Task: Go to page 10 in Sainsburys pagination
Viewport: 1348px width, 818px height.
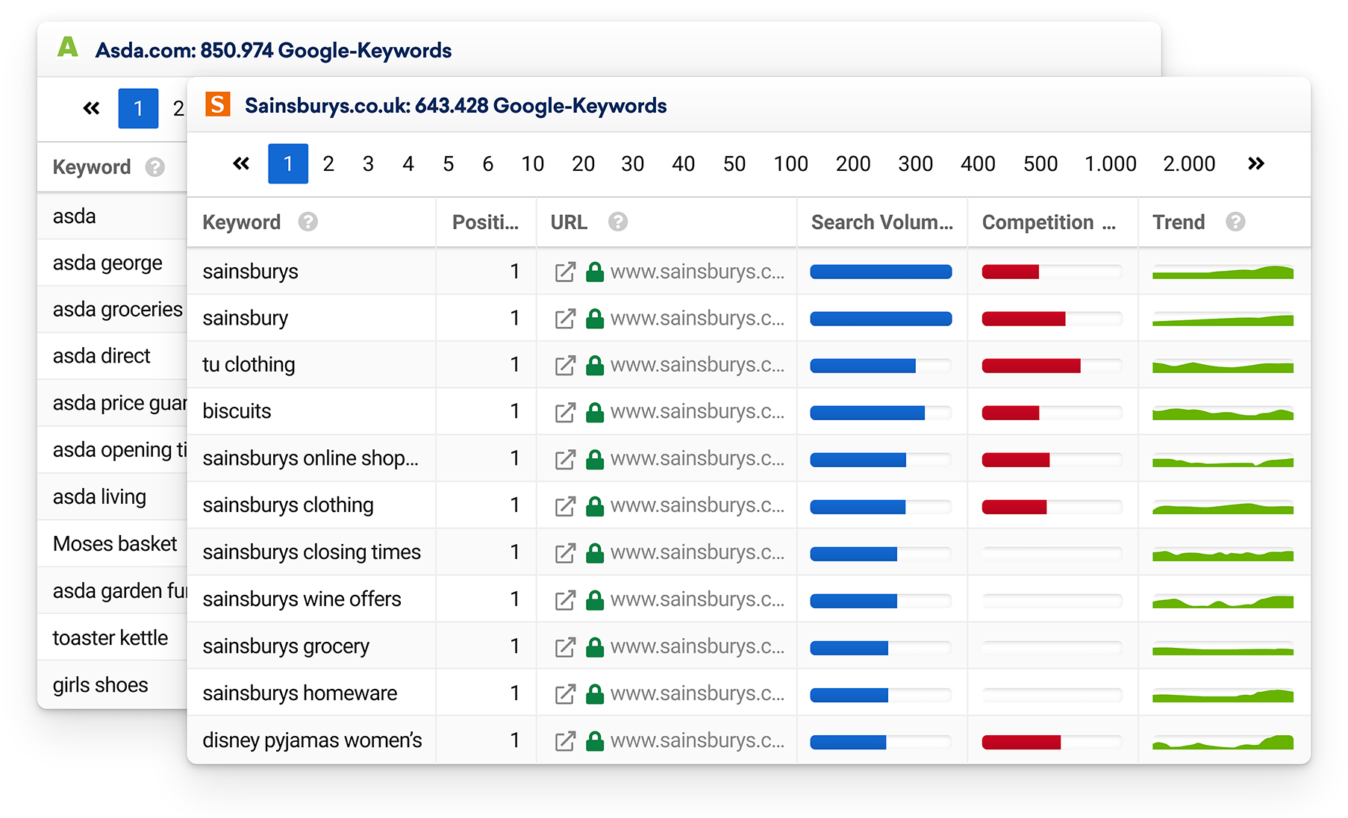Action: point(533,163)
